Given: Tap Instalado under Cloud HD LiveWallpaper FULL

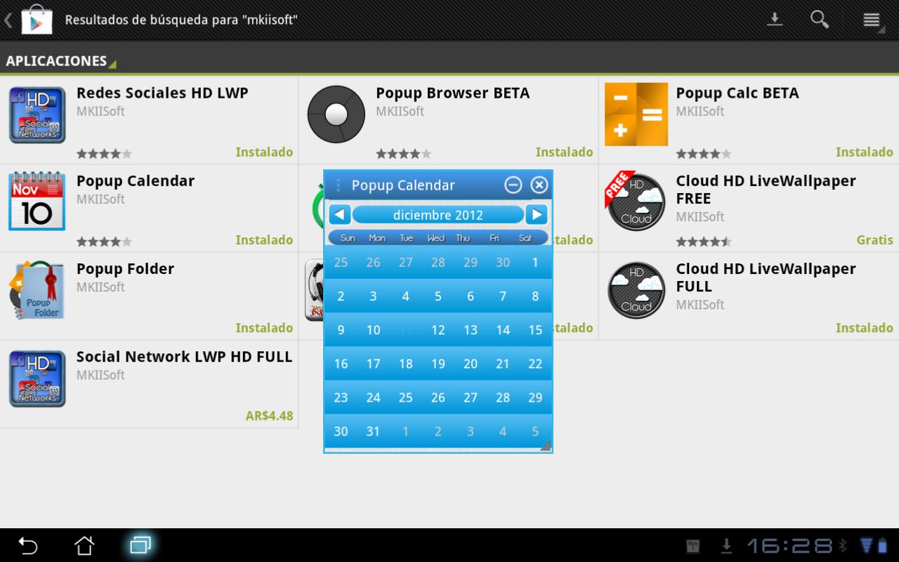Looking at the screenshot, I should [x=864, y=328].
